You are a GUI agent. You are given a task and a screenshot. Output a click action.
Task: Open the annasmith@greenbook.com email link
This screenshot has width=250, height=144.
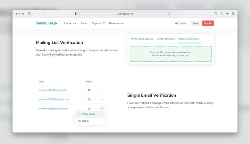[x=53, y=109]
